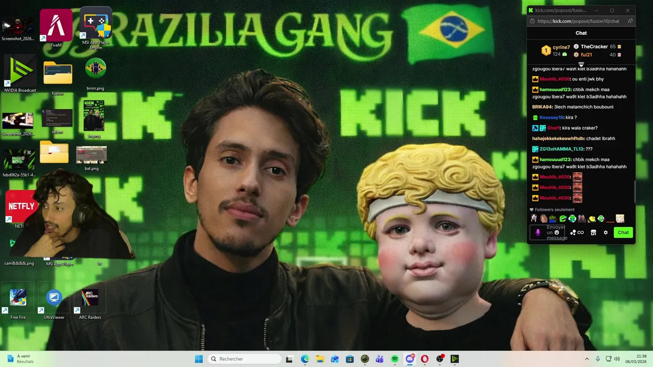
Task: Open emoji picker smiley in message box
Action: pos(557,232)
